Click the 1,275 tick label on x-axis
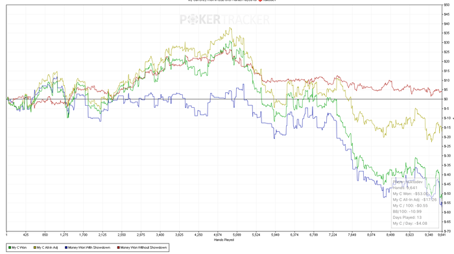 (x=64, y=235)
